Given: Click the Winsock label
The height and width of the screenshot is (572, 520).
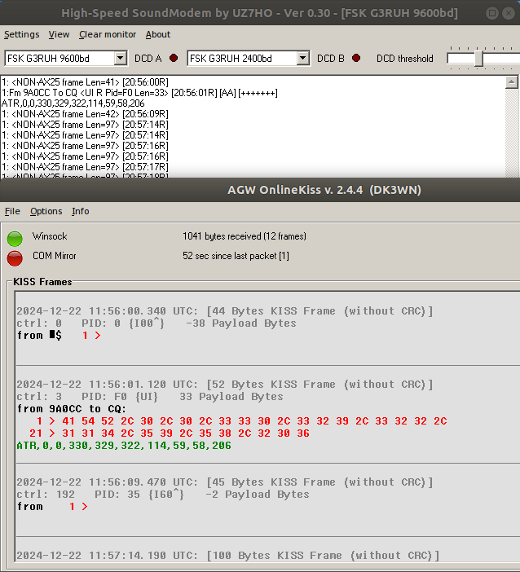Looking at the screenshot, I should point(50,236).
